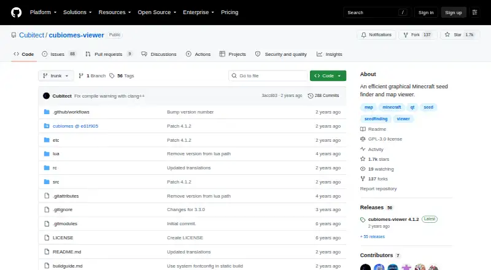Click the book icon beside Readme
Image resolution: width=491 pixels, height=270 pixels.
tap(363, 129)
